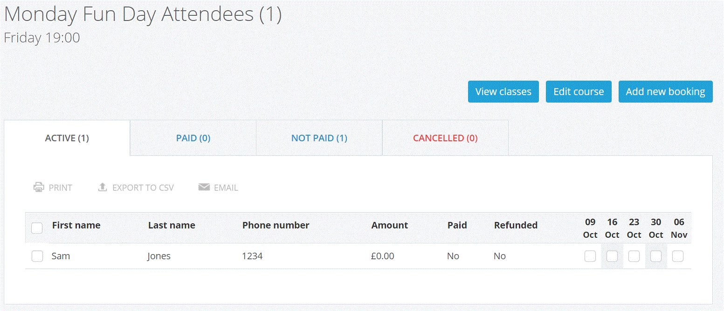Click the Edit course button
This screenshot has height=311, width=724.
tap(579, 91)
